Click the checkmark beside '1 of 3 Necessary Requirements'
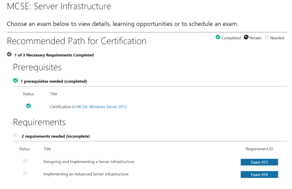Screen dimensions: 292x189 tap(9, 55)
